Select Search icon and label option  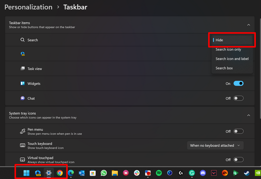tap(232, 59)
